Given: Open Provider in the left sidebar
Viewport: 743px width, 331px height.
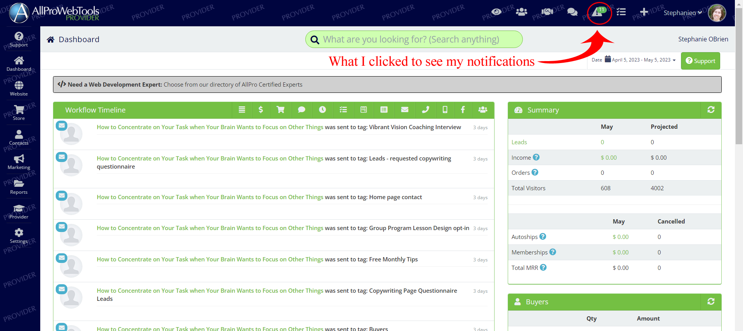Looking at the screenshot, I should click(19, 212).
